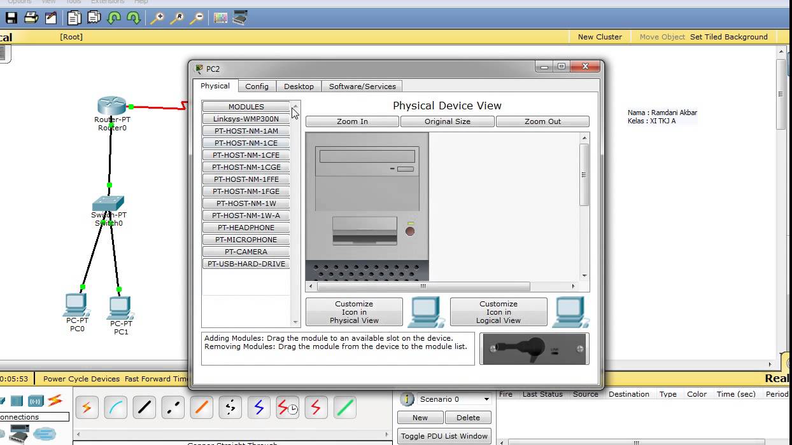Image resolution: width=792 pixels, height=445 pixels.
Task: Open the Drawing Palette icon
Action: point(220,18)
